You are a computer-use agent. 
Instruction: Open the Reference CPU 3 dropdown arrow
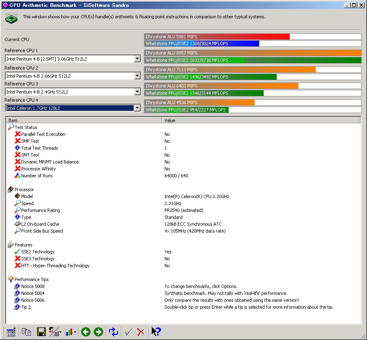(138, 92)
